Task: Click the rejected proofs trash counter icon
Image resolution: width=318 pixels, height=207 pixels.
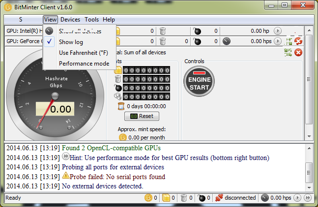Action: [x=118, y=79]
